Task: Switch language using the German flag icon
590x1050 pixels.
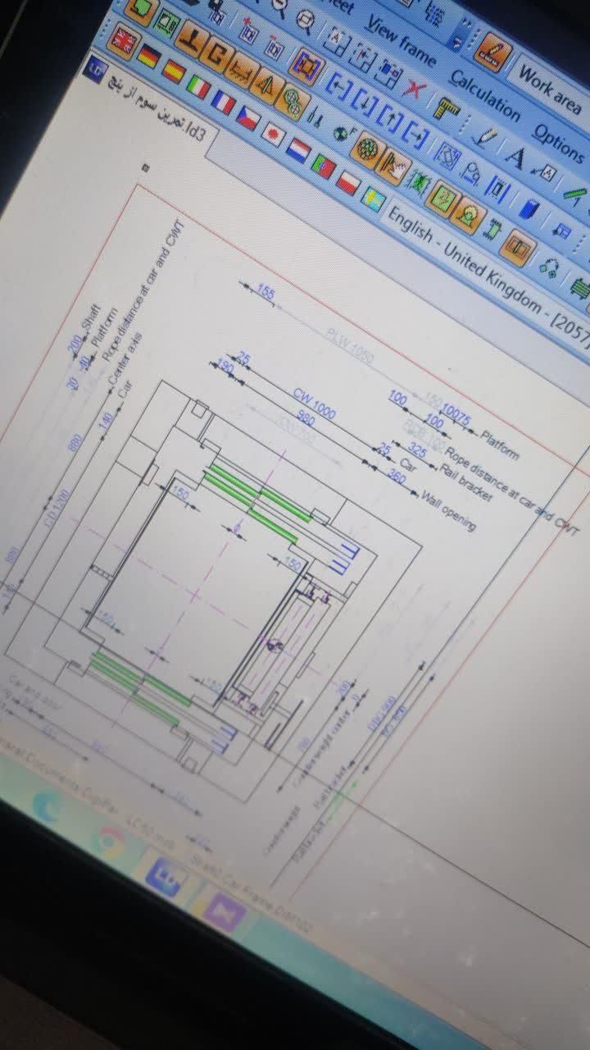Action: tap(148, 56)
